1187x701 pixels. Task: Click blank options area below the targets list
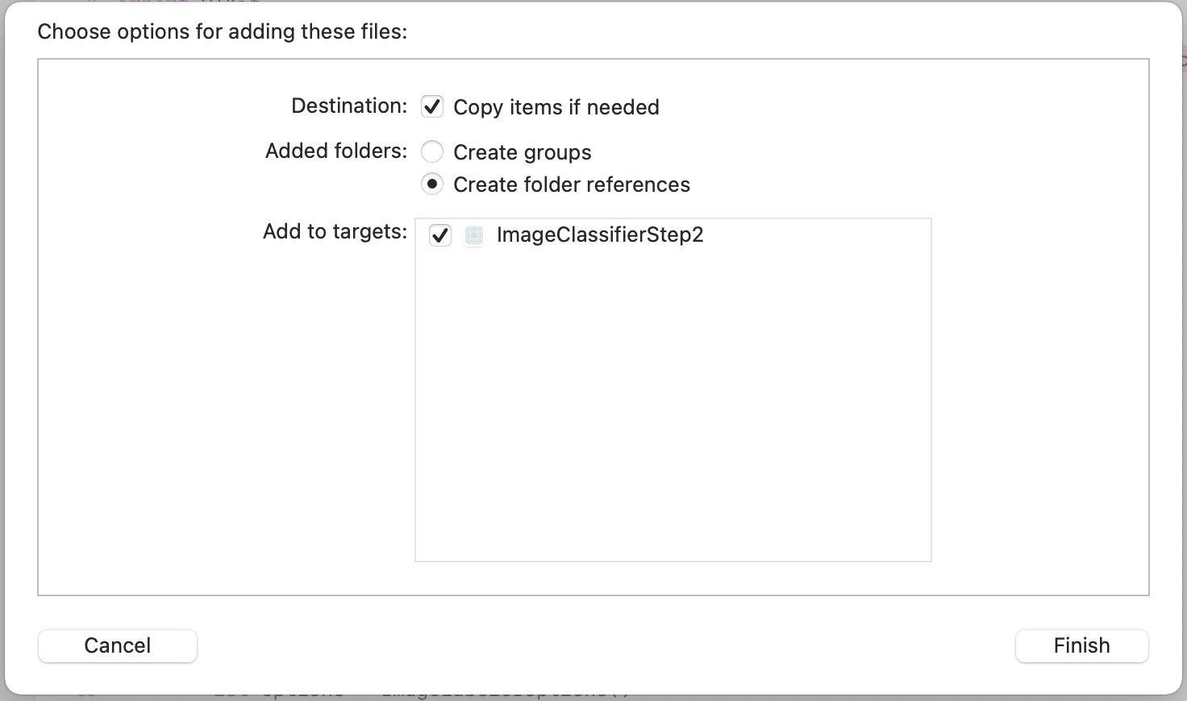pos(673,579)
